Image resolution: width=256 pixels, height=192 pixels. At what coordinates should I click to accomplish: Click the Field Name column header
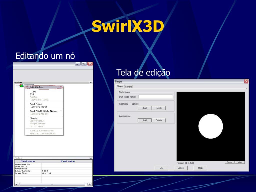point(28,161)
